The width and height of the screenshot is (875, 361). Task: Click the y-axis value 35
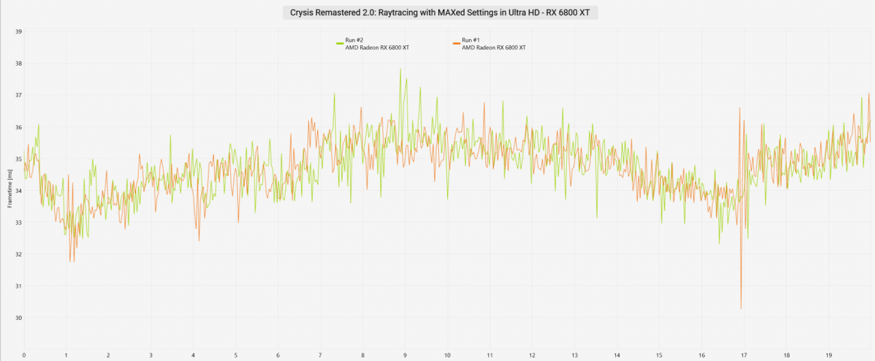[18, 159]
